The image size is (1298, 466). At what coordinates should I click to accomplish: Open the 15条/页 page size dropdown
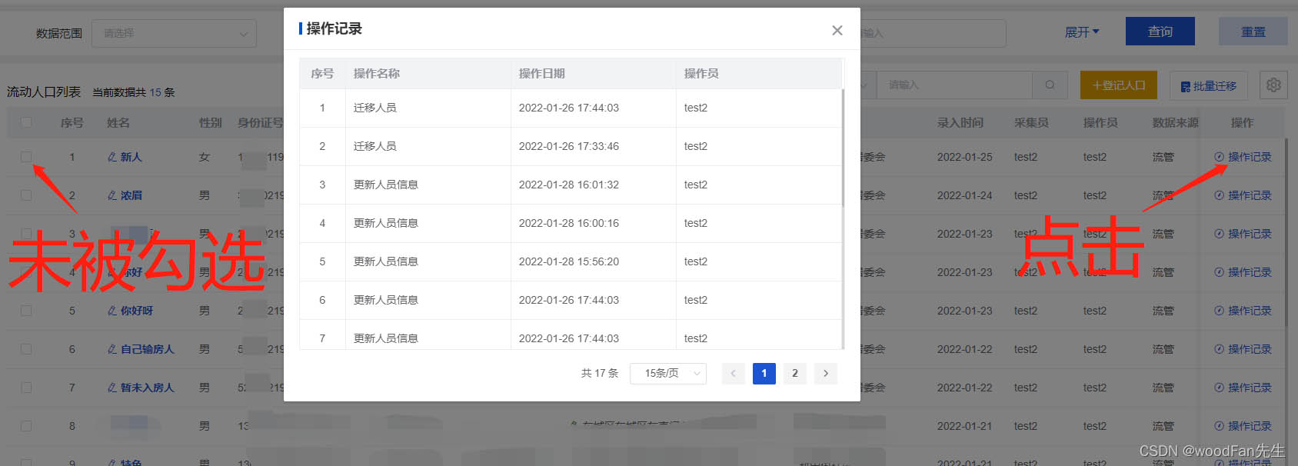tap(667, 374)
